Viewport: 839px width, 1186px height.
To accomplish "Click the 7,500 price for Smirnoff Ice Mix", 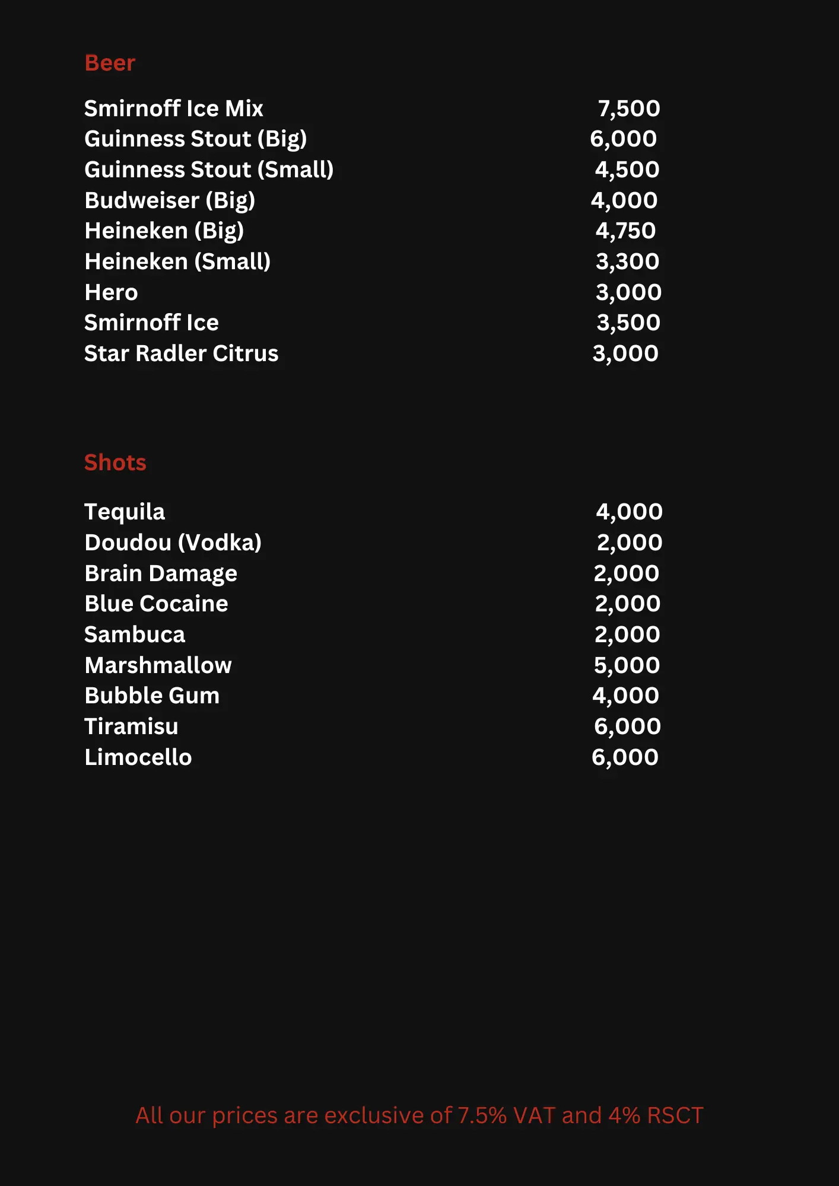I will (x=628, y=109).
